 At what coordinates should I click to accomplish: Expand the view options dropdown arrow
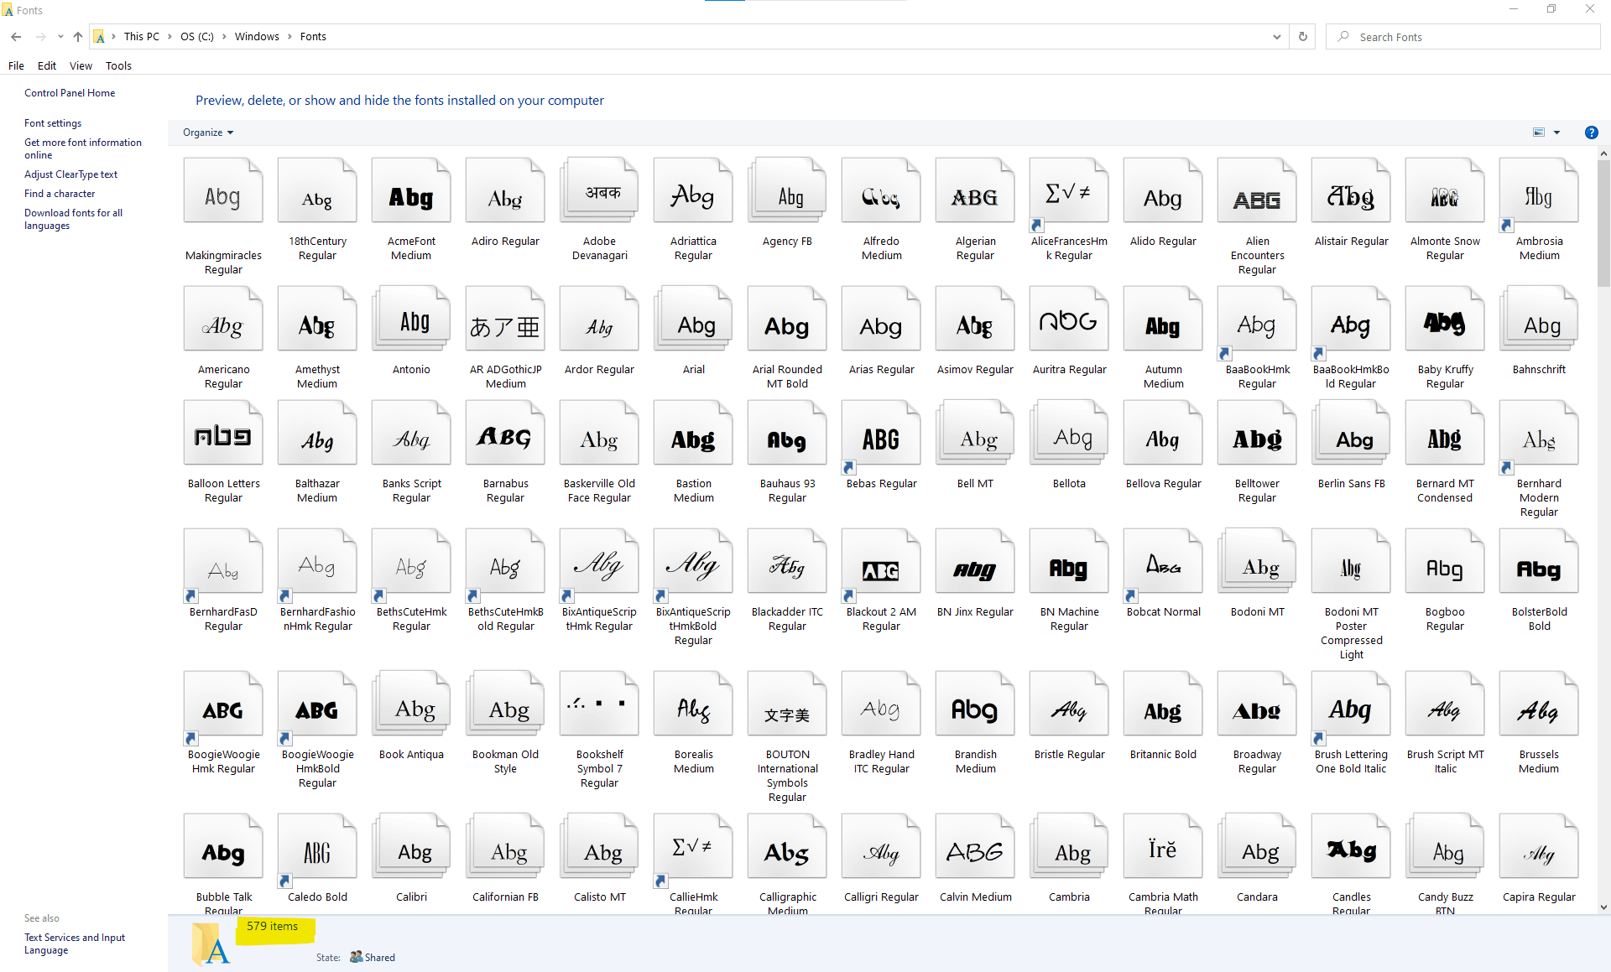point(1556,133)
